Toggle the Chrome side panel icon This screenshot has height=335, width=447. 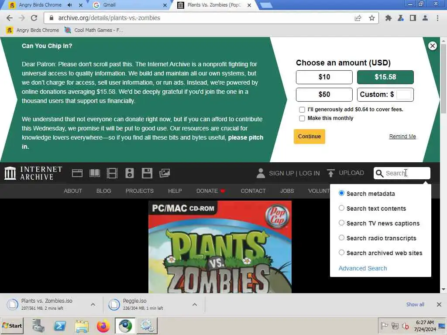coord(413,18)
